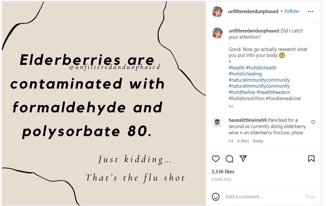Open havealittlewine69's profile avatar
326x206 pixels.
[217, 122]
